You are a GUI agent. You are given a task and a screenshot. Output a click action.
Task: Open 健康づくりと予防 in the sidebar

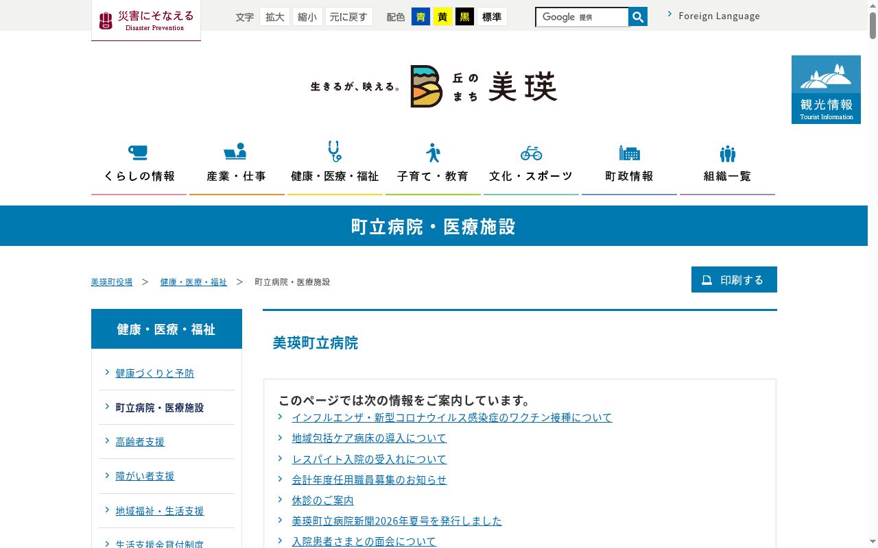[155, 373]
